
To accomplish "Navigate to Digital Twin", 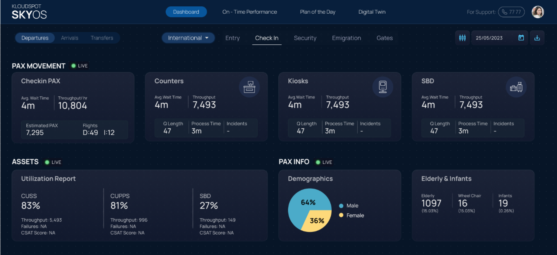I will pyautogui.click(x=372, y=12).
